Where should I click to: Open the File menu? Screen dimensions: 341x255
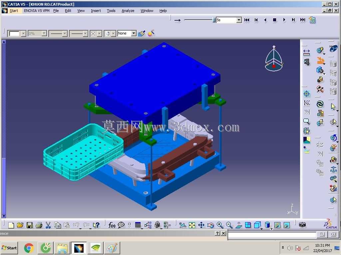(x=56, y=11)
